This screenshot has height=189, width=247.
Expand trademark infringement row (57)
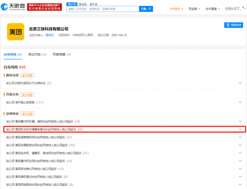point(240,137)
